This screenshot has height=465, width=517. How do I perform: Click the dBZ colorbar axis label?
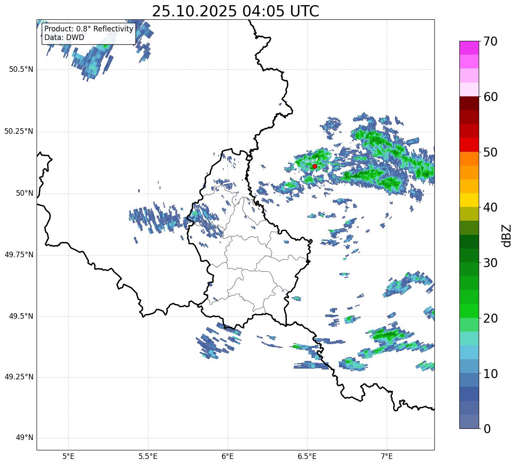point(507,235)
